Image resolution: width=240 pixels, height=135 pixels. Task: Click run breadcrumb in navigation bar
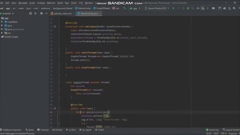pyautogui.click(x=116, y=8)
